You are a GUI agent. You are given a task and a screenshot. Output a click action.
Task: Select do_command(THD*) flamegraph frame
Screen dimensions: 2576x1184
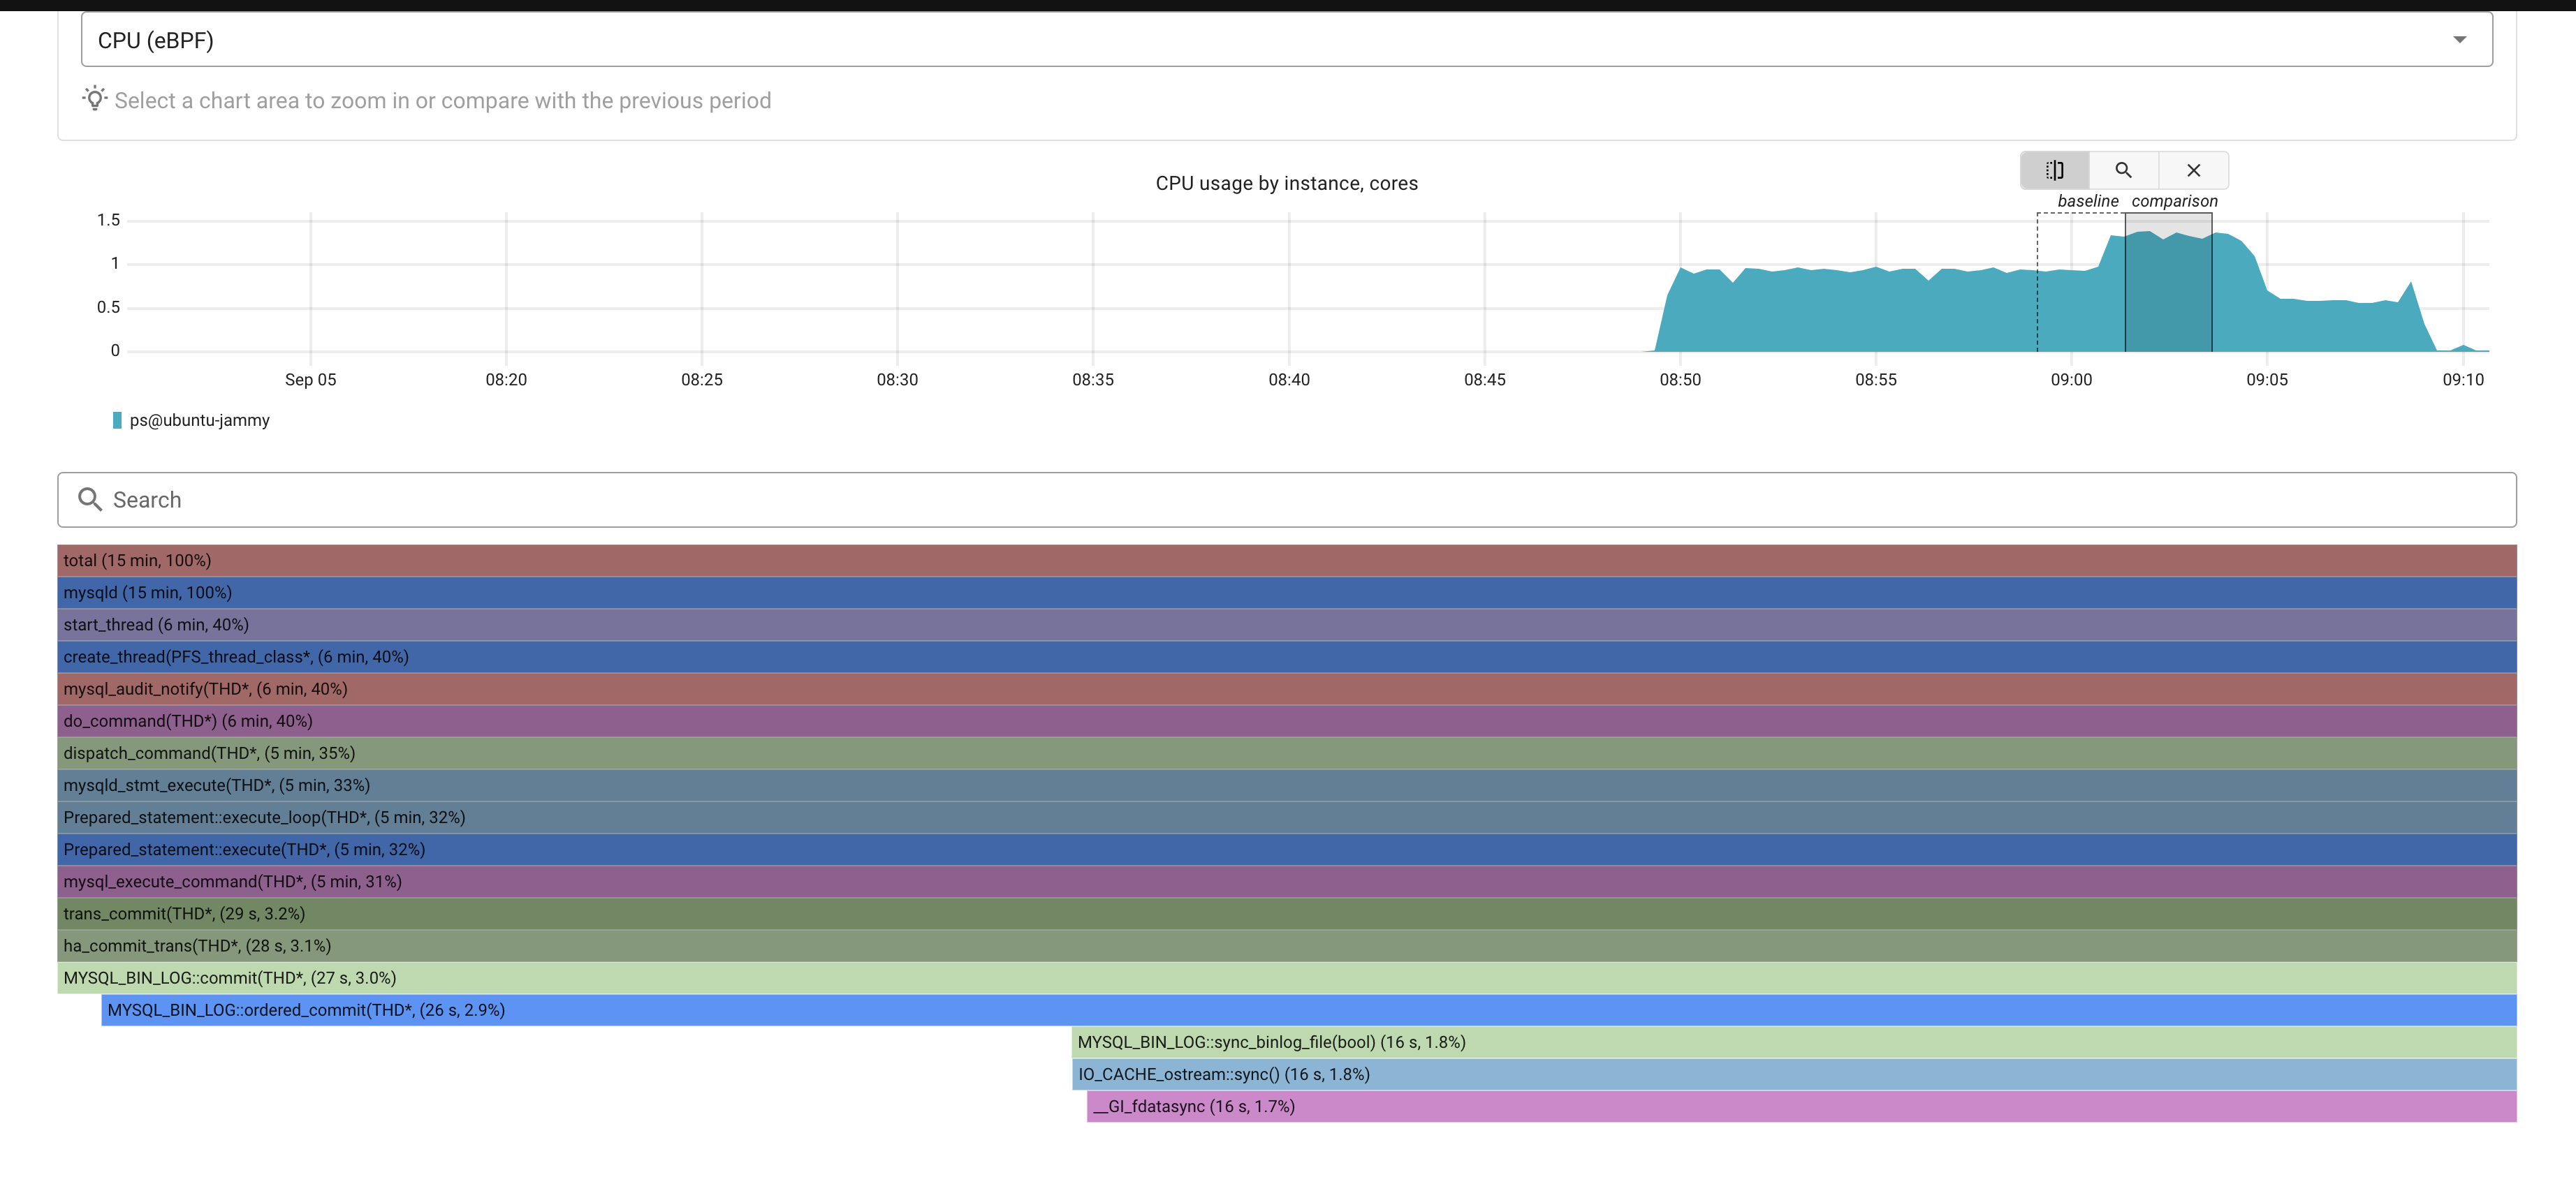1286,721
